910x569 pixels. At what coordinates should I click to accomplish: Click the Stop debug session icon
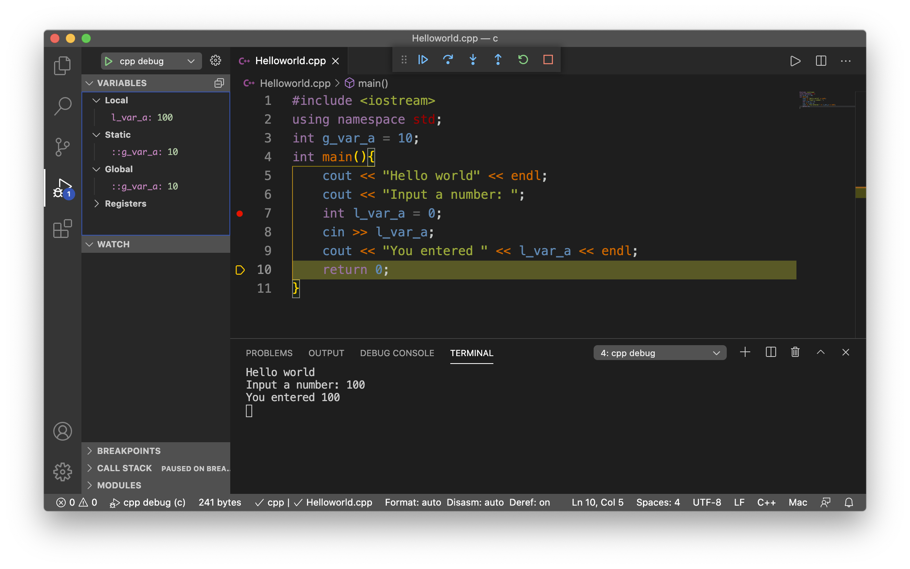(x=548, y=60)
